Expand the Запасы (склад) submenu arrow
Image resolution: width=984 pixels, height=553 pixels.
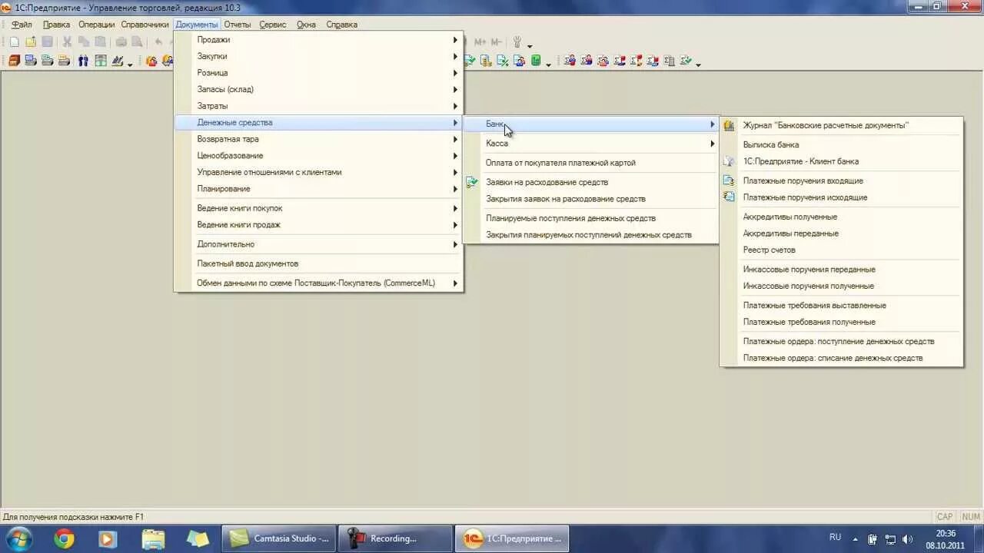455,89
